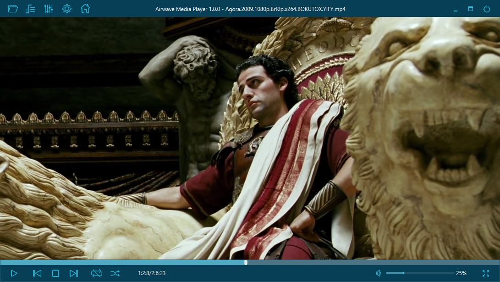Adjust the volume slider

[420, 273]
